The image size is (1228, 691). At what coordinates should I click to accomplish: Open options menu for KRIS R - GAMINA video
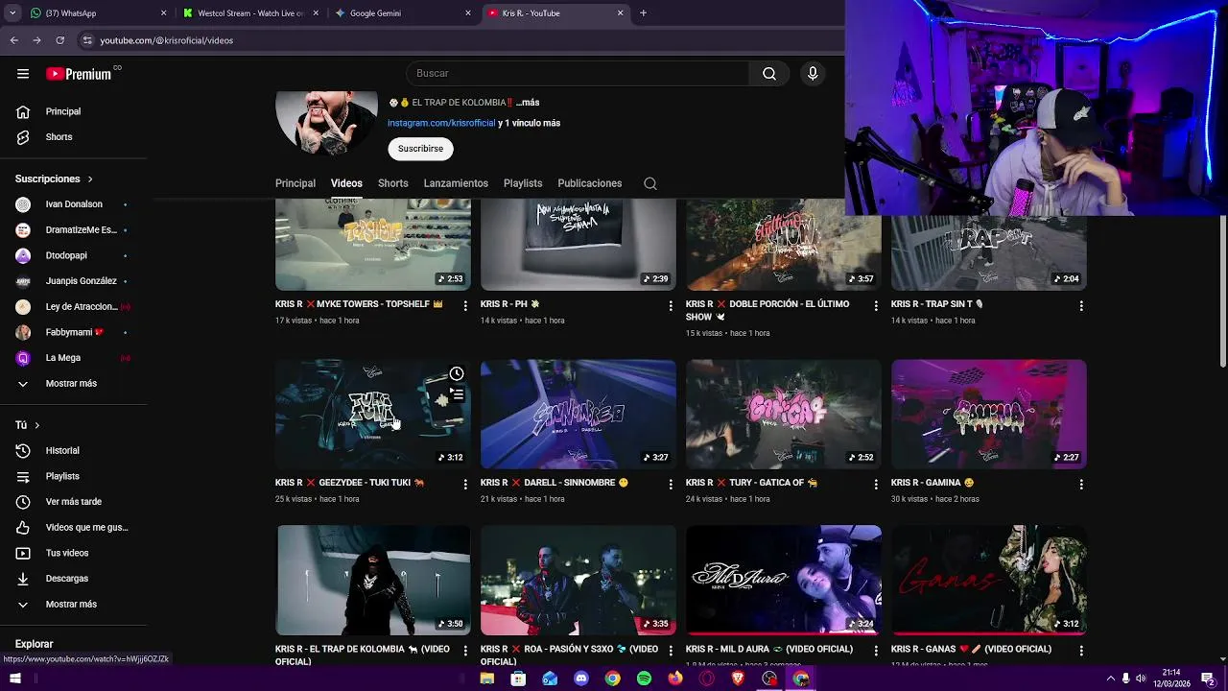coord(1081,484)
